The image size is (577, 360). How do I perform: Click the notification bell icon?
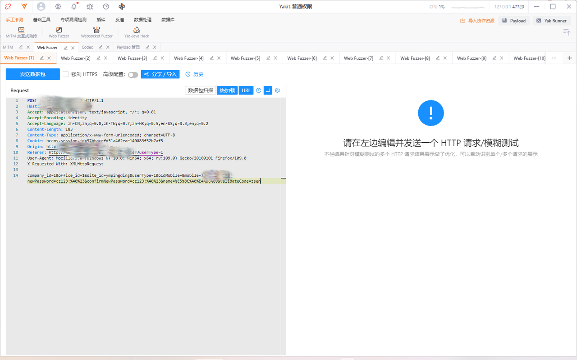74,7
